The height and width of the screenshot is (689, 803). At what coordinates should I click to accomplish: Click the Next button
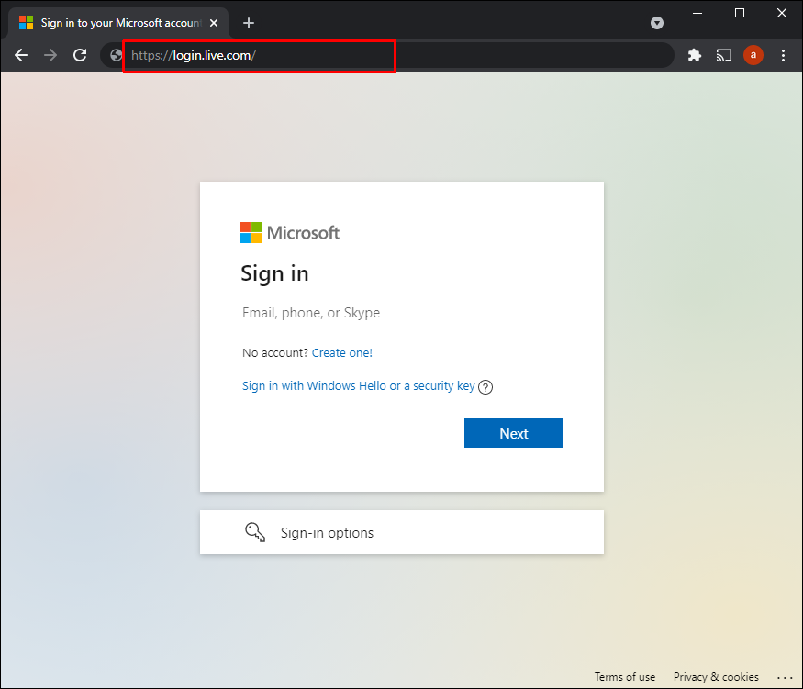point(514,432)
